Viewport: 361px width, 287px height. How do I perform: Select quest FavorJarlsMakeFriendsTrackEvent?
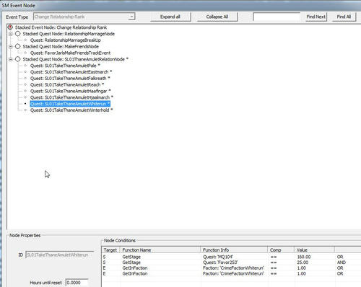click(70, 53)
